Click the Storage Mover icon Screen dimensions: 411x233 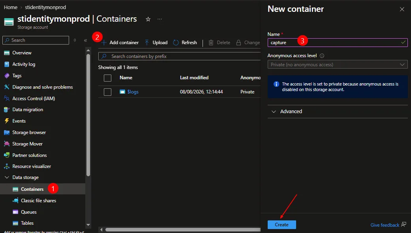[7, 144]
